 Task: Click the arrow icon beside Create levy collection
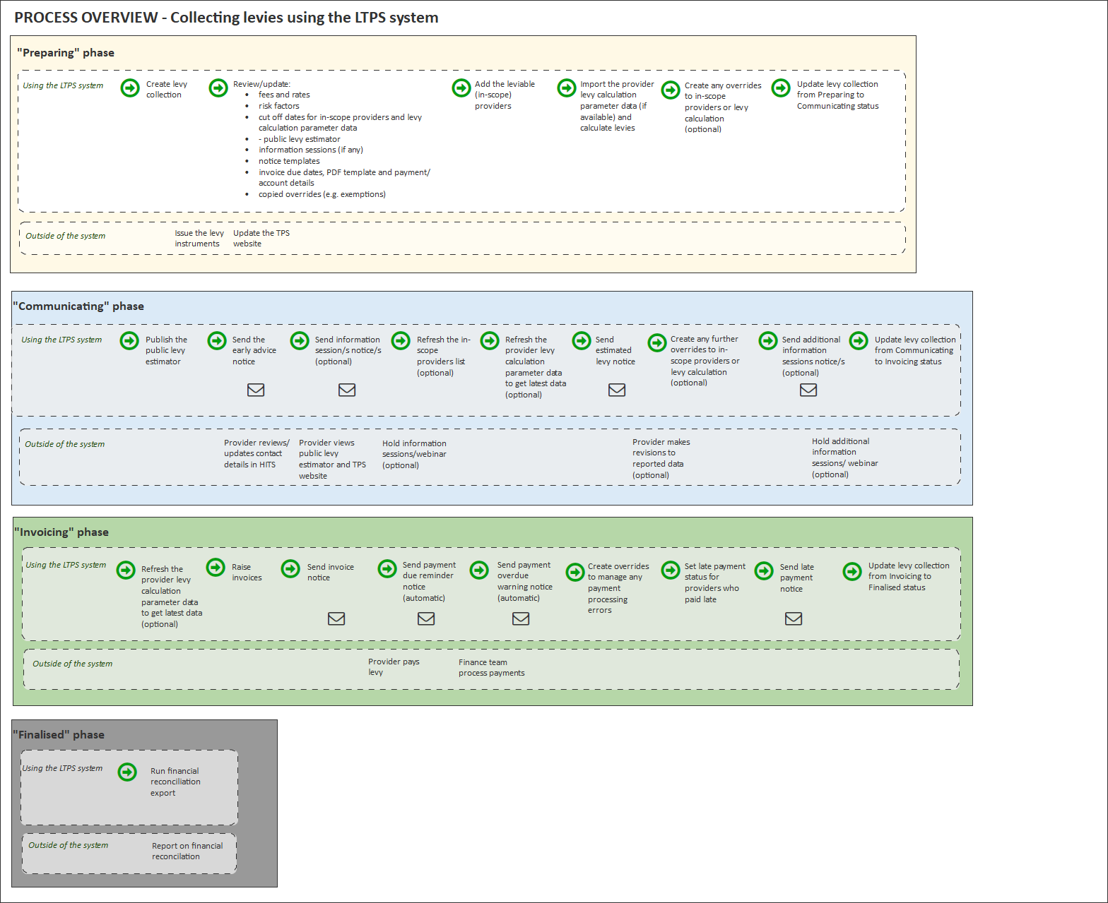pos(130,88)
